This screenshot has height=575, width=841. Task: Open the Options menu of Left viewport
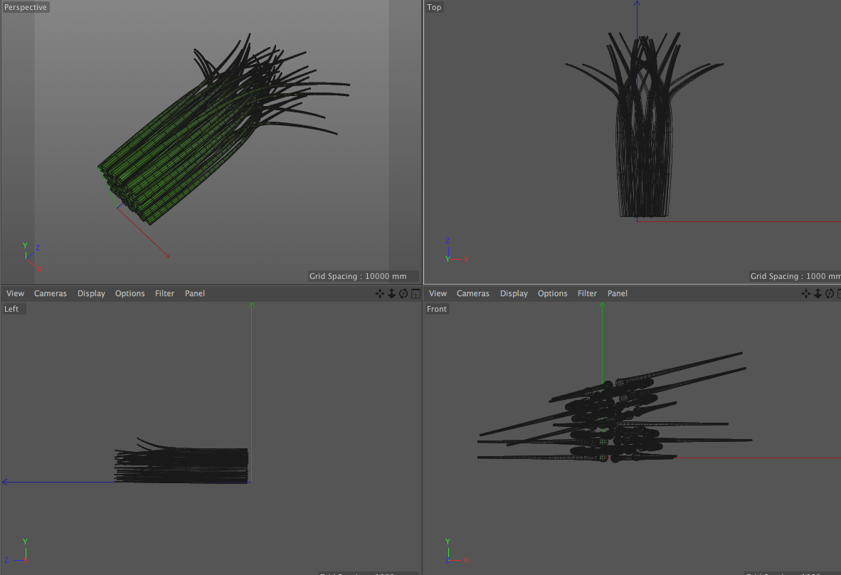tap(129, 293)
